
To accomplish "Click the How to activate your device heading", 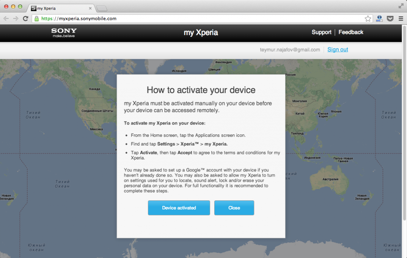I will (201, 90).
